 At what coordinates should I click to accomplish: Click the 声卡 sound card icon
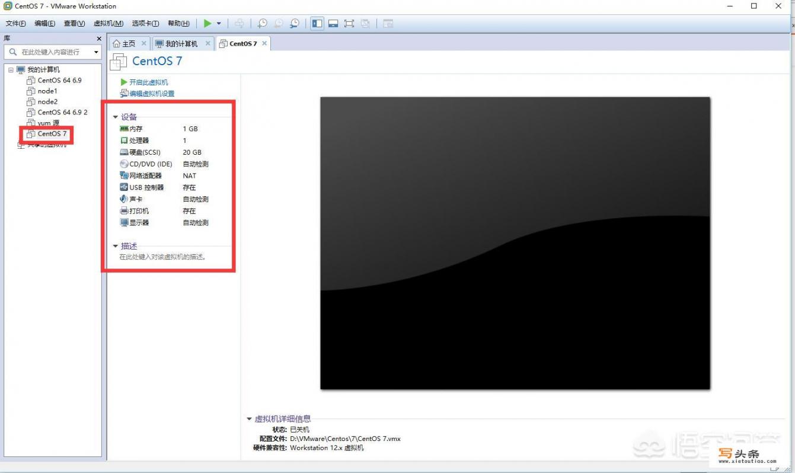pyautogui.click(x=124, y=199)
